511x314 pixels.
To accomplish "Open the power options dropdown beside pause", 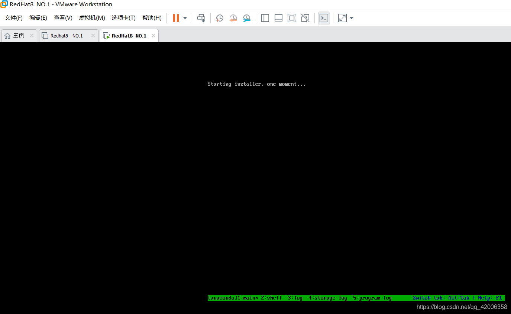I will point(185,18).
